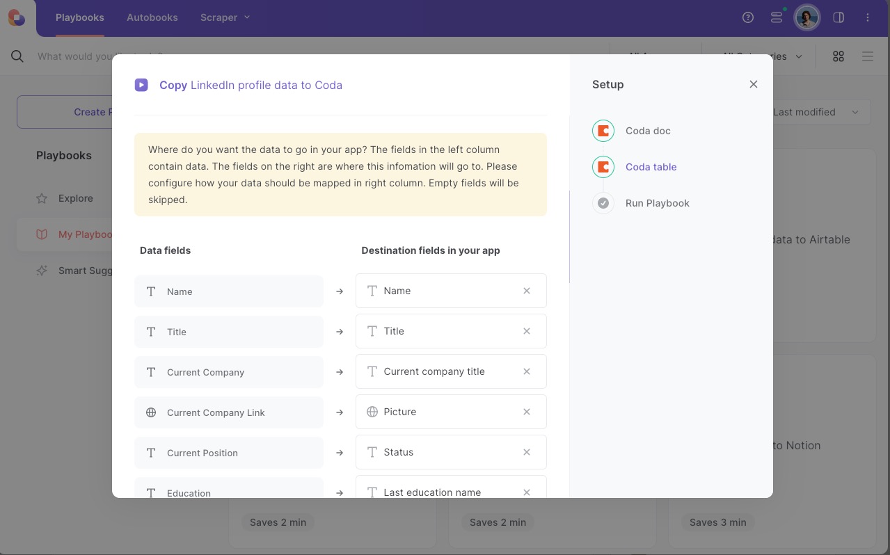The image size is (890, 555).
Task: Open the Autobooks tab
Action: coord(152,17)
